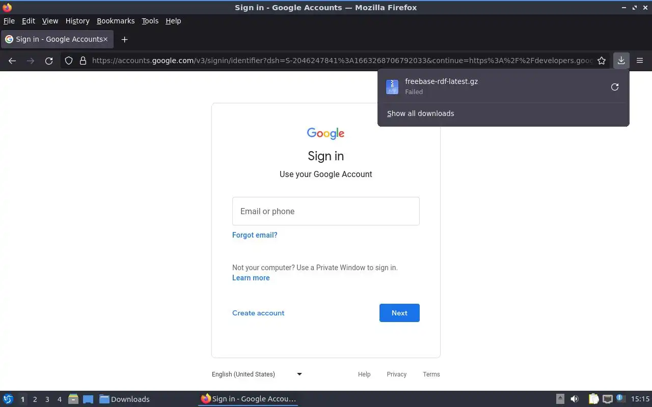Click the freebase-rdf-latest.gz file name
The image size is (652, 407).
(x=441, y=81)
